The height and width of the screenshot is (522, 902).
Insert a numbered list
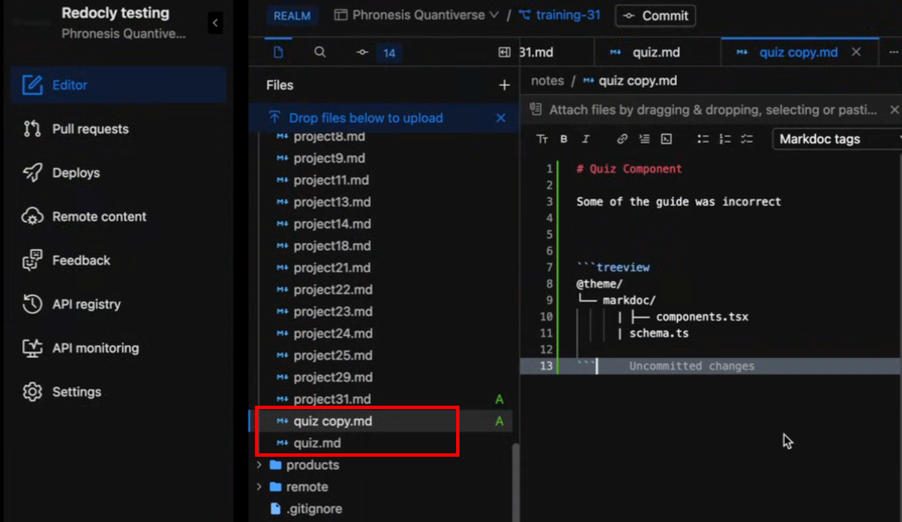pos(725,139)
